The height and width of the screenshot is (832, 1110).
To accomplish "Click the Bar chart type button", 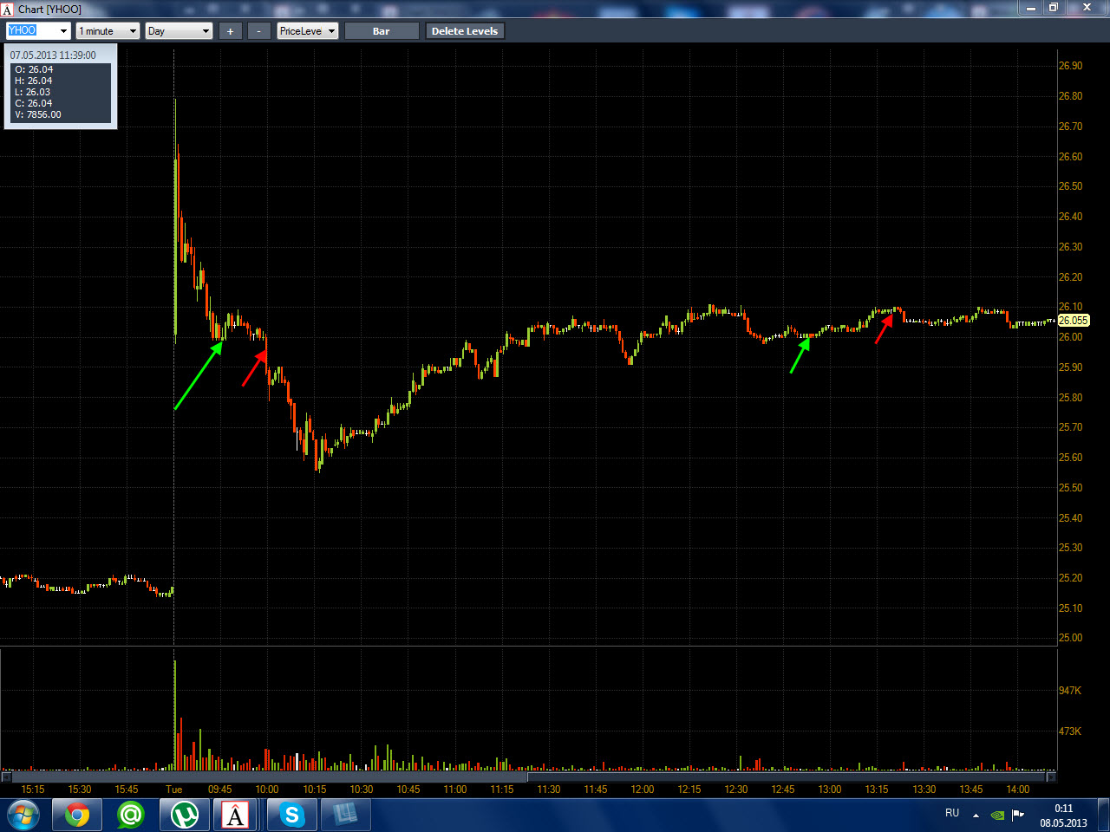I will [382, 31].
